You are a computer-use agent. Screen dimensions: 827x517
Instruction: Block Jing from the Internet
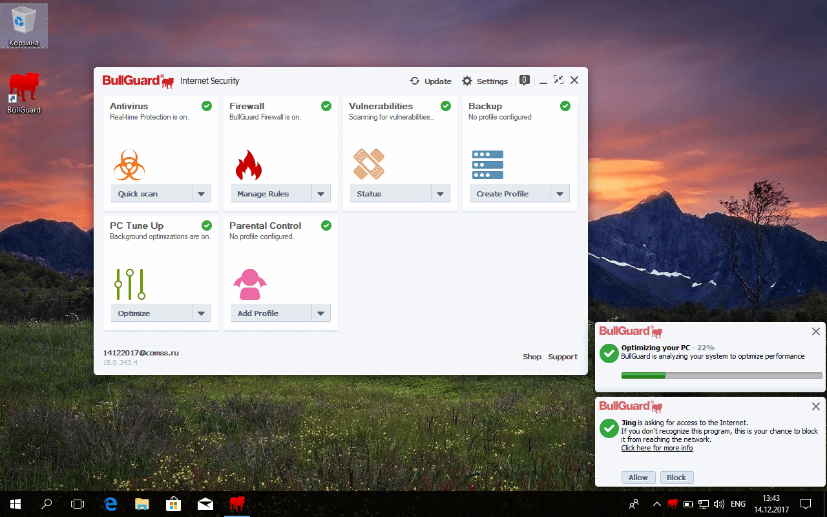[676, 478]
